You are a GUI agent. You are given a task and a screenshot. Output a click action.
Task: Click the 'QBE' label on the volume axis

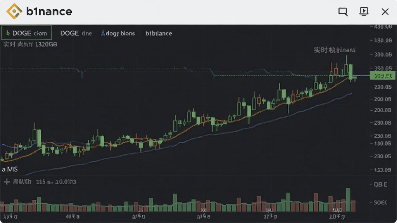tap(381, 184)
